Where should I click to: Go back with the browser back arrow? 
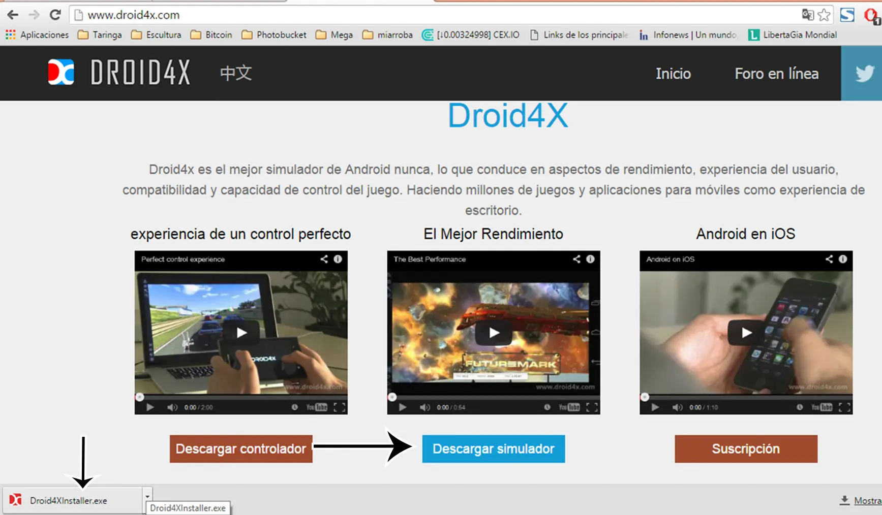point(13,15)
